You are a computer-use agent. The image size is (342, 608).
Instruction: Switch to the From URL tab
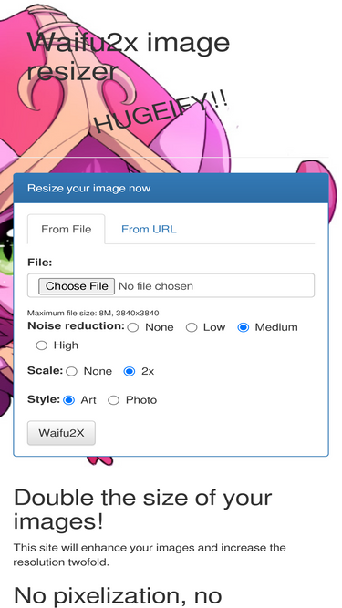coord(149,229)
